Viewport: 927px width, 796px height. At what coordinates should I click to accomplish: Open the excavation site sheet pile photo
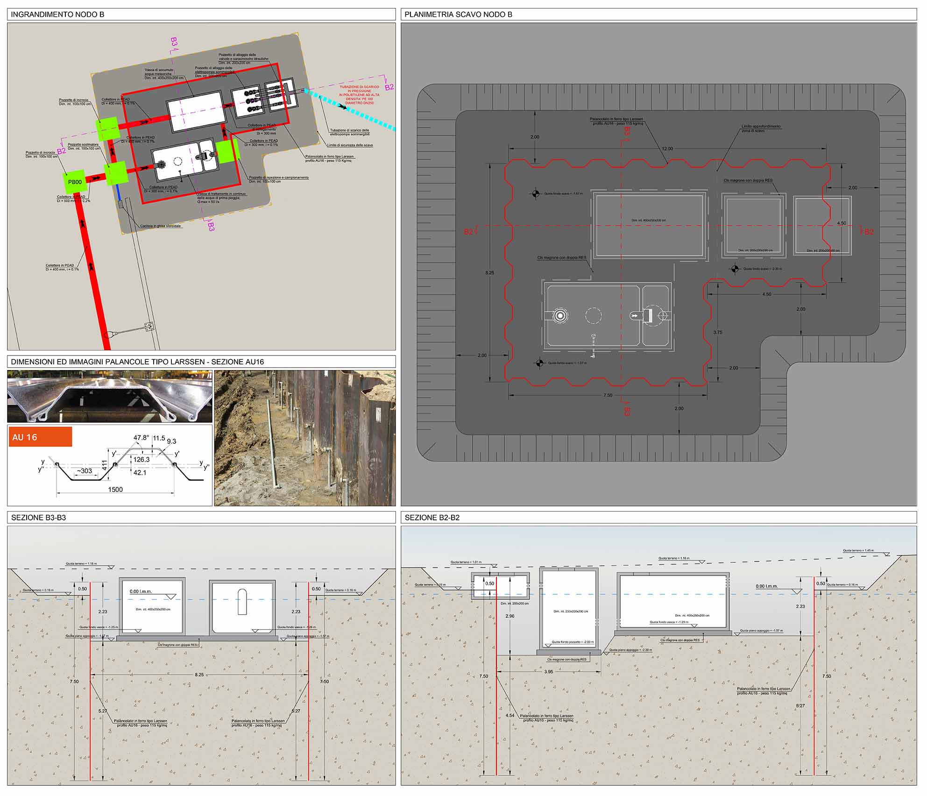pos(305,438)
